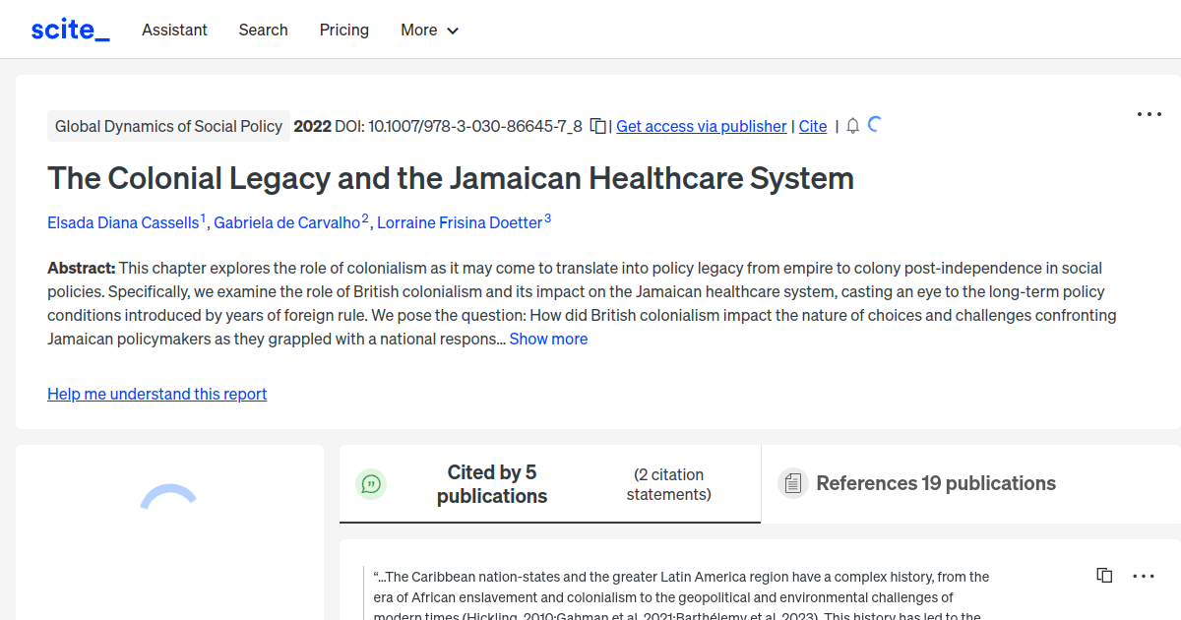Click the References document icon
Screen dimensions: 1181x620
click(792, 483)
